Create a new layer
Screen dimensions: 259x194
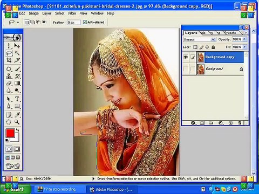230,123
